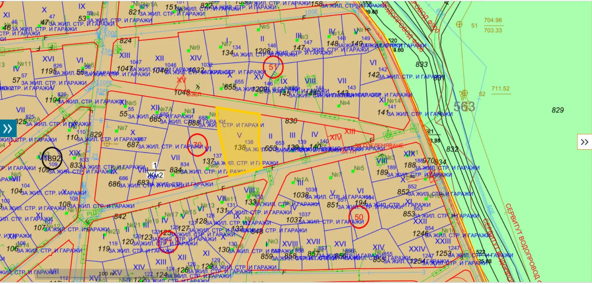Image resolution: width=592 pixels, height=284 pixels.
Task: Click the italic parcel number 1254
Action: (417, 261)
